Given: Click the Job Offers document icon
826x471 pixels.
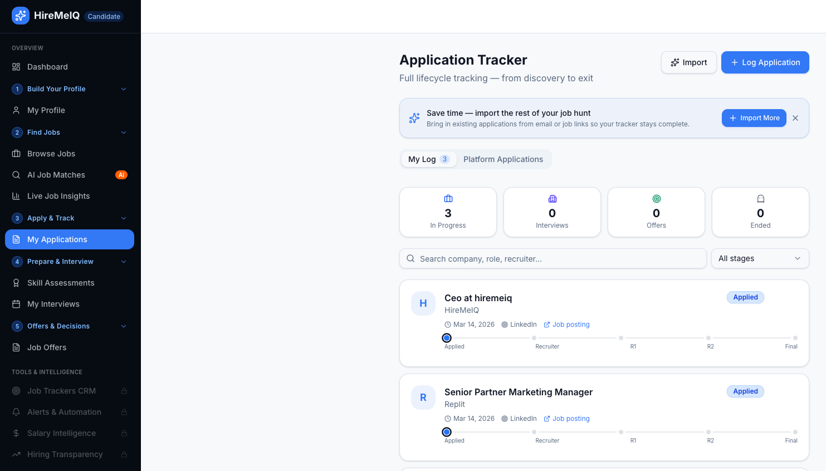Looking at the screenshot, I should pyautogui.click(x=16, y=347).
